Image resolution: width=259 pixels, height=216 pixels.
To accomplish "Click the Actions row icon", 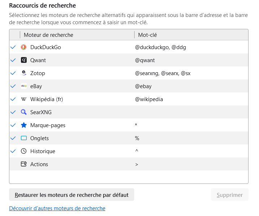I will coord(24,164).
